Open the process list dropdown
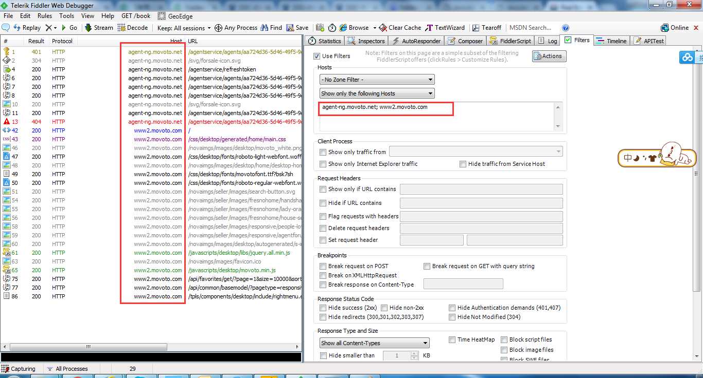This screenshot has width=703, height=378. 476,152
